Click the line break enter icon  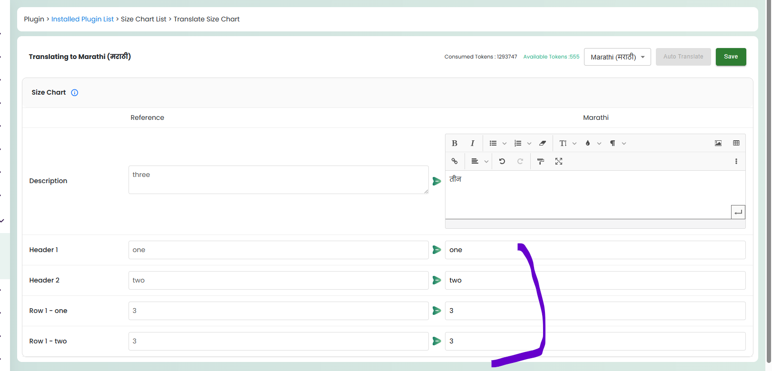tap(738, 212)
